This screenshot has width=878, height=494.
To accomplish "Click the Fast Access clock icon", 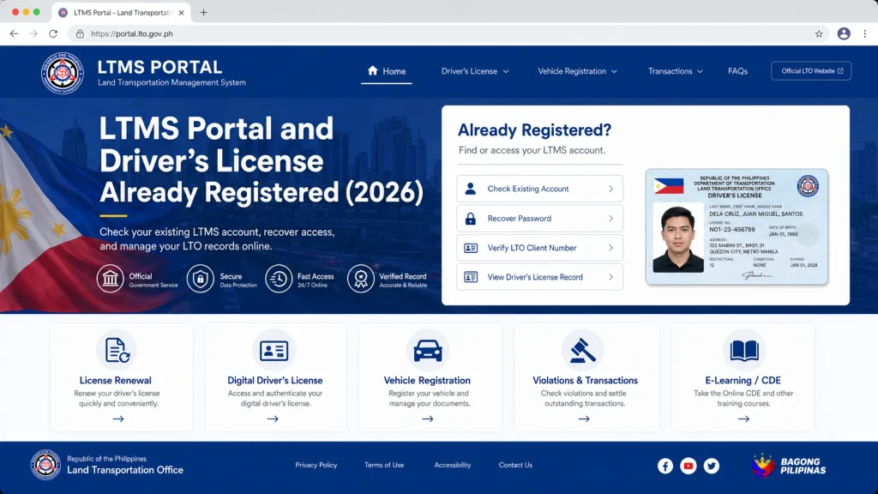I will coord(279,279).
